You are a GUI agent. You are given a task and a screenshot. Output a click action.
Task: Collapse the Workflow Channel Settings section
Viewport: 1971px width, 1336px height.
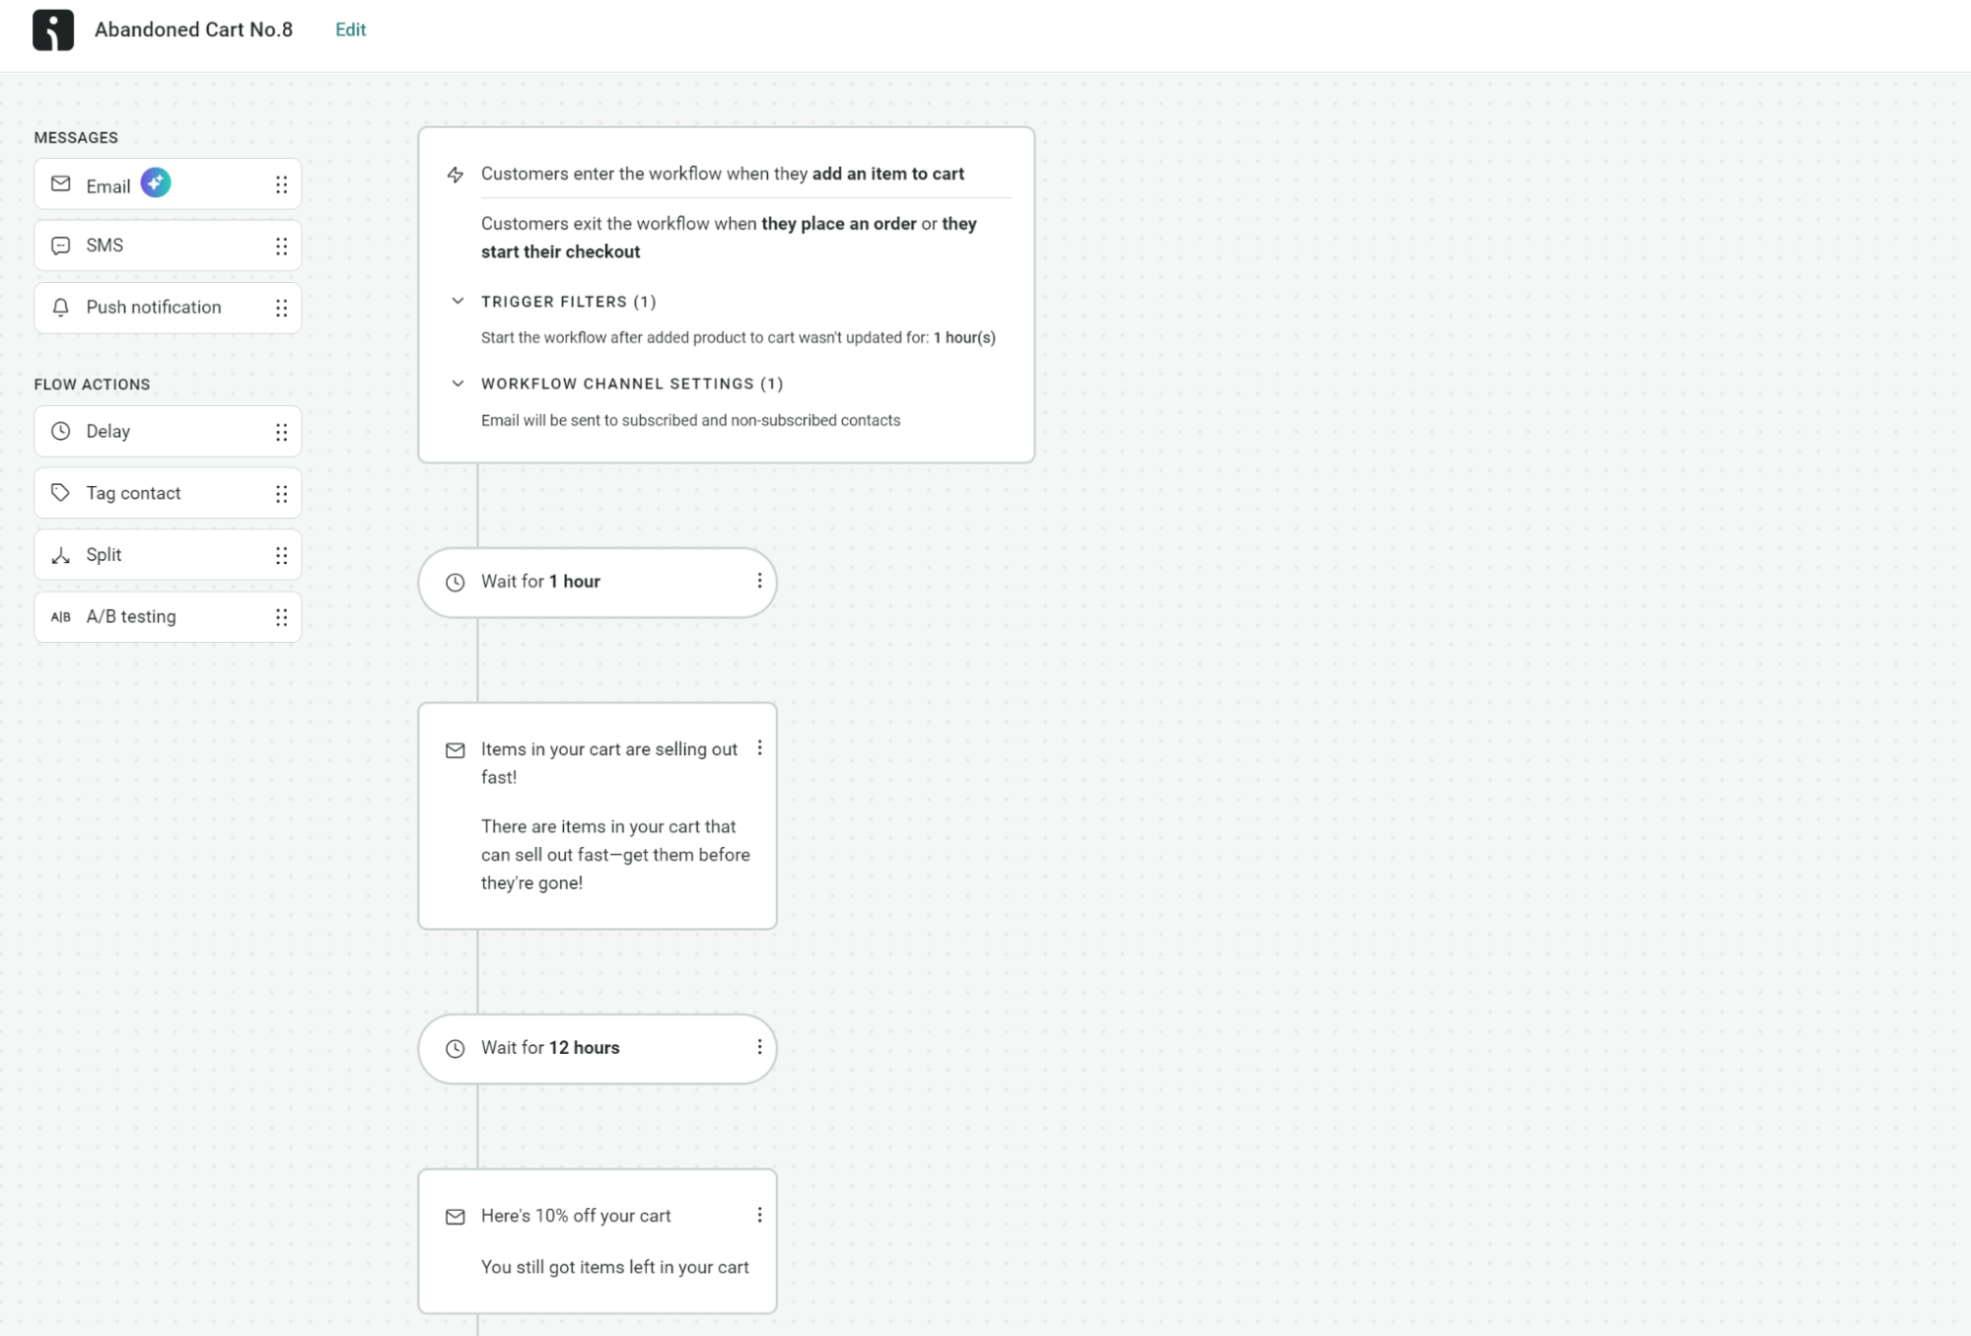[458, 384]
